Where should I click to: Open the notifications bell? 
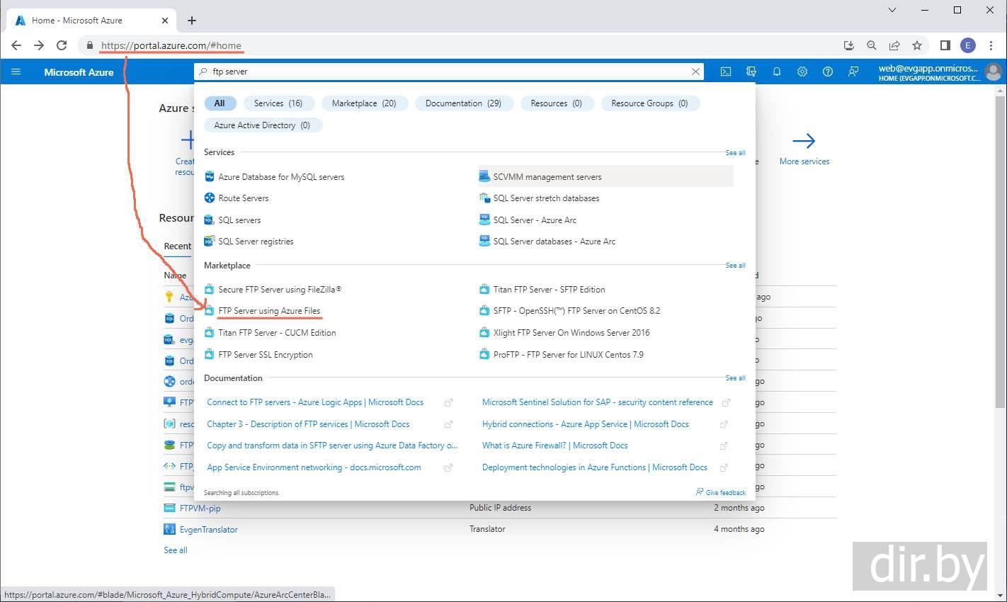(x=777, y=72)
